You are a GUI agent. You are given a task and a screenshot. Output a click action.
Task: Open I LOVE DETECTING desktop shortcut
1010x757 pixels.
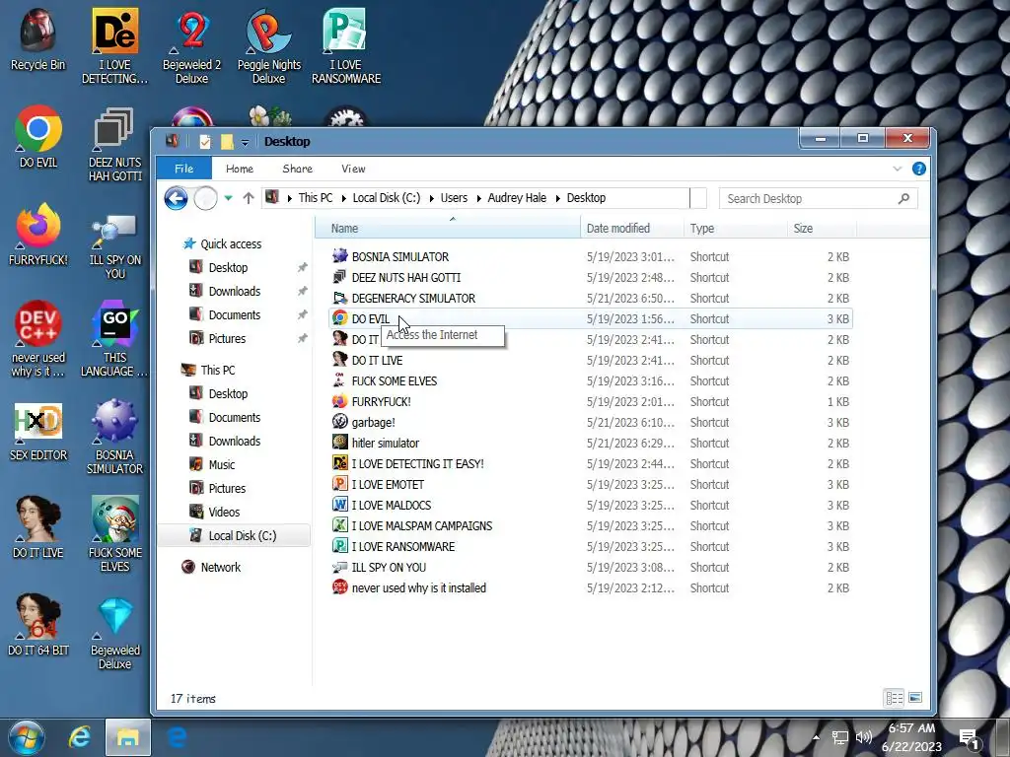pos(114,46)
